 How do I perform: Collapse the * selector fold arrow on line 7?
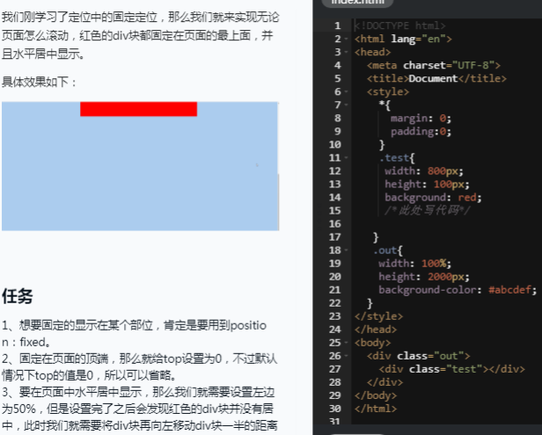click(x=347, y=105)
